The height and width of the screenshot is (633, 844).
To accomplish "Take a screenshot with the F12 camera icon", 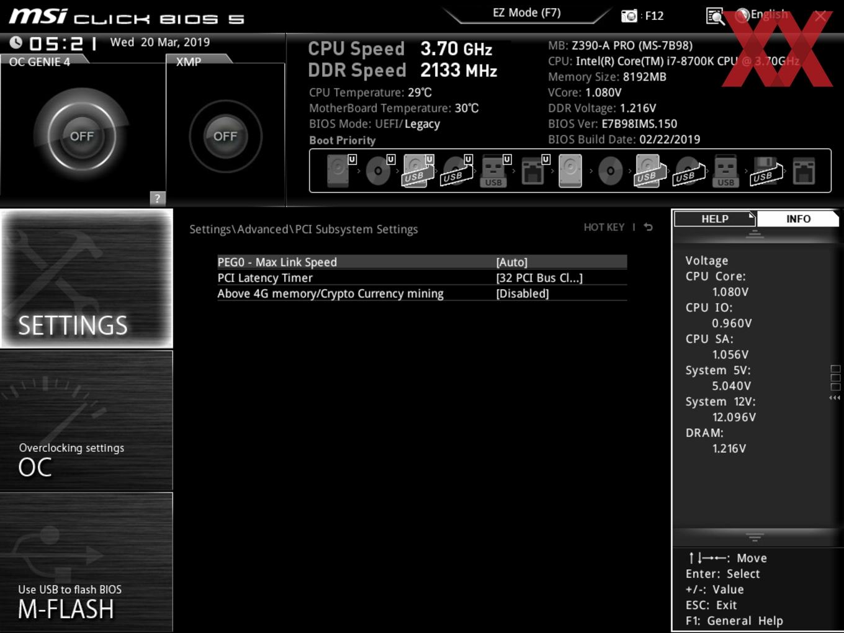I will coord(629,16).
